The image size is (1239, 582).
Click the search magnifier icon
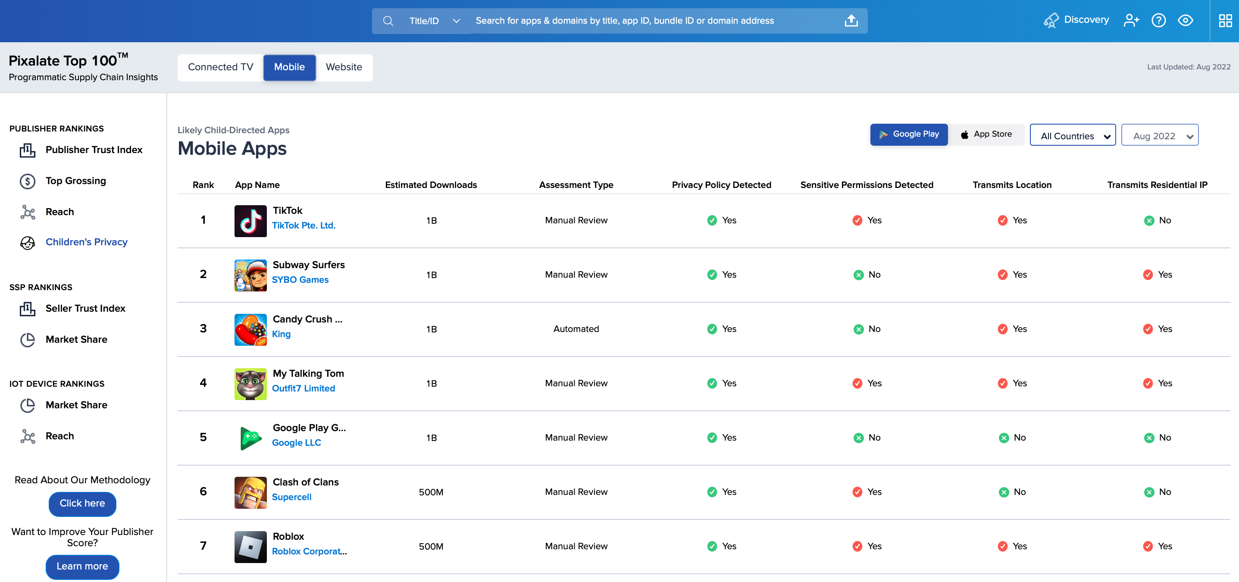[x=388, y=21]
